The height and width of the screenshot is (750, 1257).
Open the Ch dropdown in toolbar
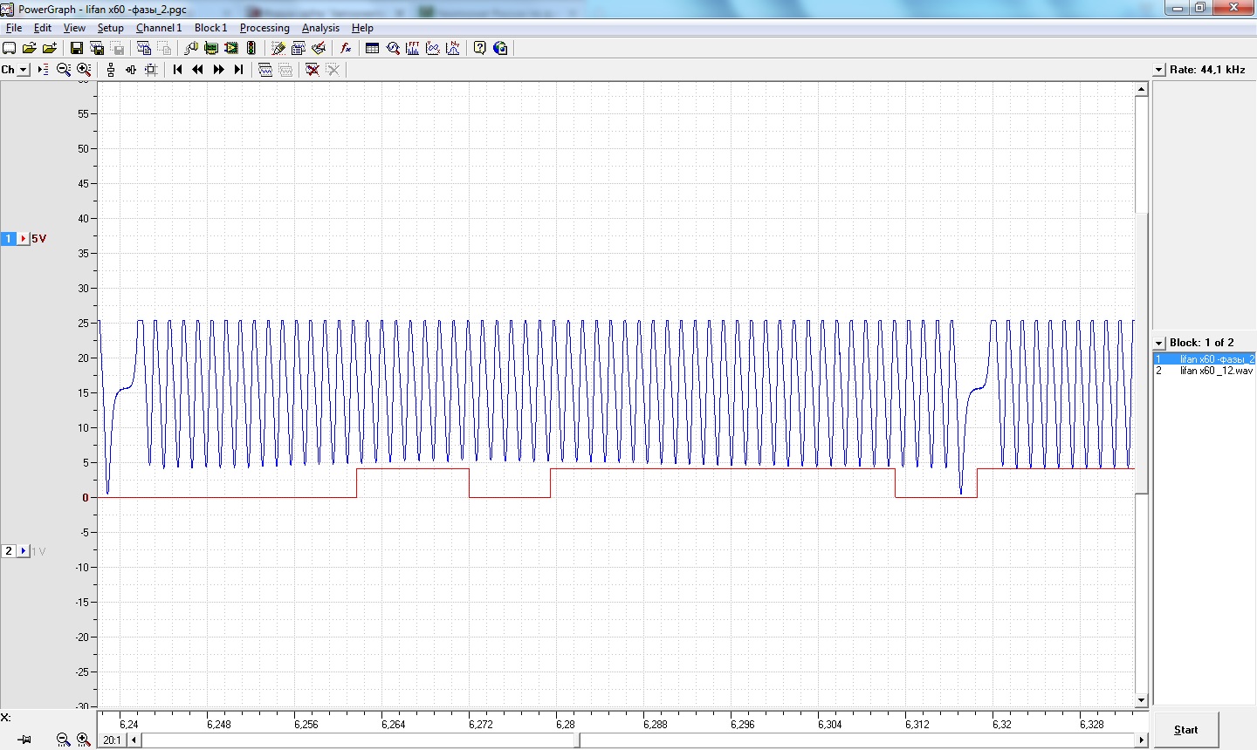(x=24, y=70)
